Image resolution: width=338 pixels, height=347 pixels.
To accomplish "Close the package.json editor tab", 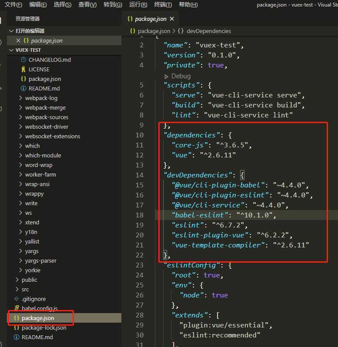I will click(172, 19).
